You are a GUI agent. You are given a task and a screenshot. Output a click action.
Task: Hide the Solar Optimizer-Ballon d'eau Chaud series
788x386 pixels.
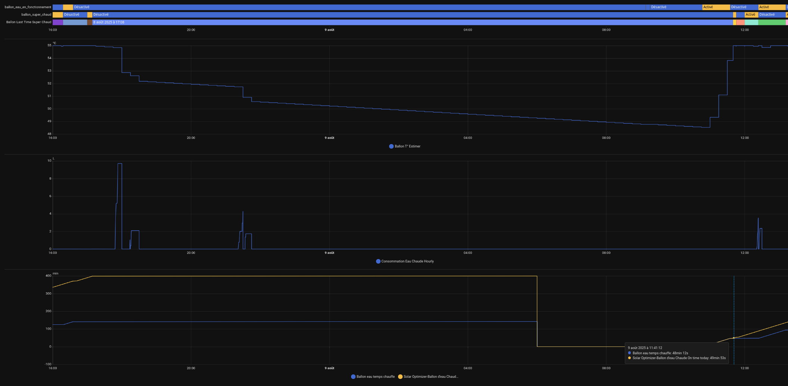[x=428, y=377]
